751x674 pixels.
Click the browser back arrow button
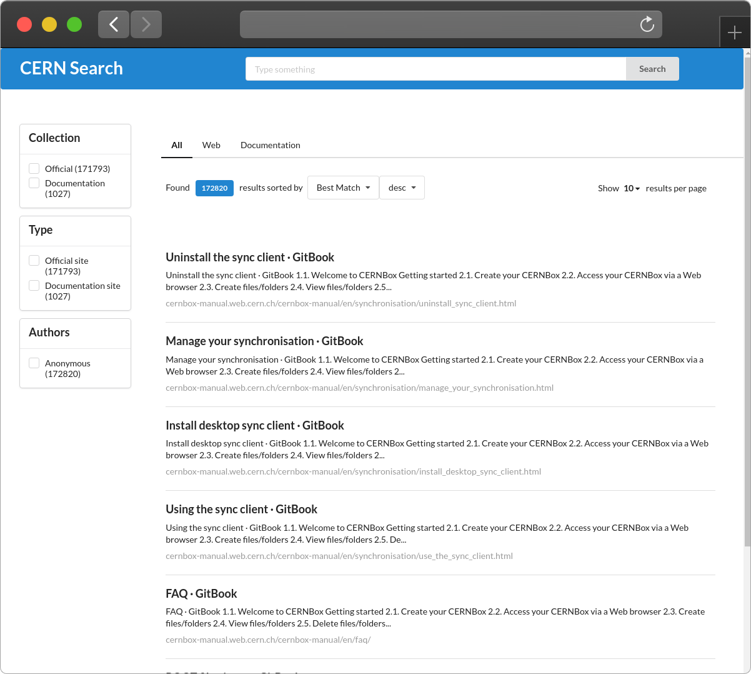point(114,24)
